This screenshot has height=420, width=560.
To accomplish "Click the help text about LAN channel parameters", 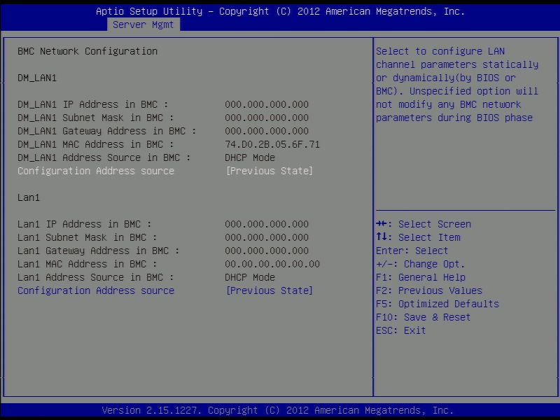I will [x=457, y=85].
